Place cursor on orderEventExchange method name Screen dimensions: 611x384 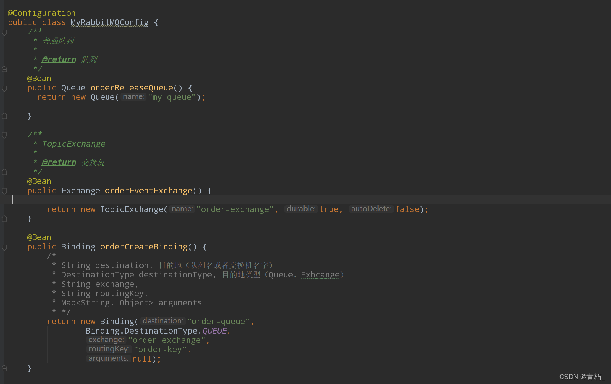(148, 191)
